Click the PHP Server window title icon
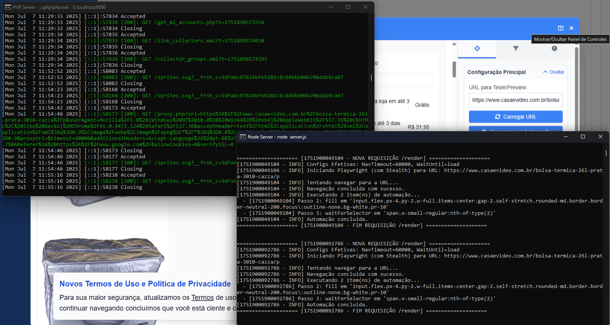 click(8, 7)
